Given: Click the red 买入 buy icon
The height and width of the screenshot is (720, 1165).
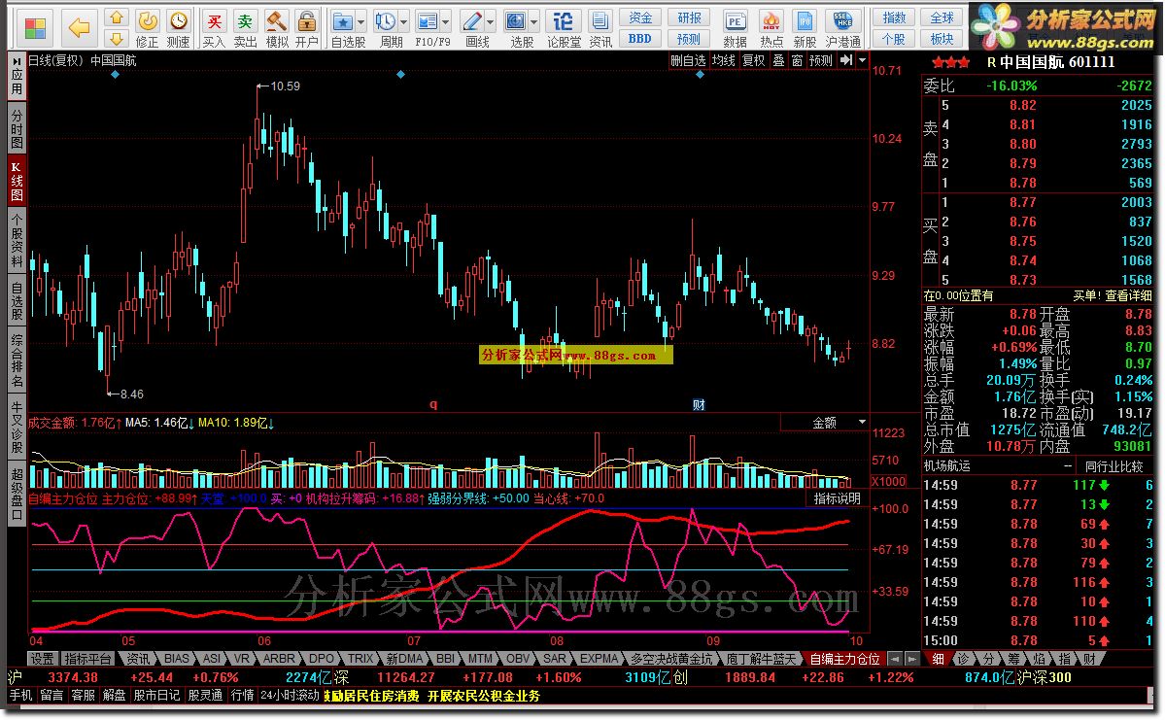Looking at the screenshot, I should point(214,28).
